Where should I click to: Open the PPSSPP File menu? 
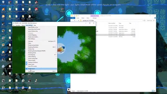click(14, 25)
